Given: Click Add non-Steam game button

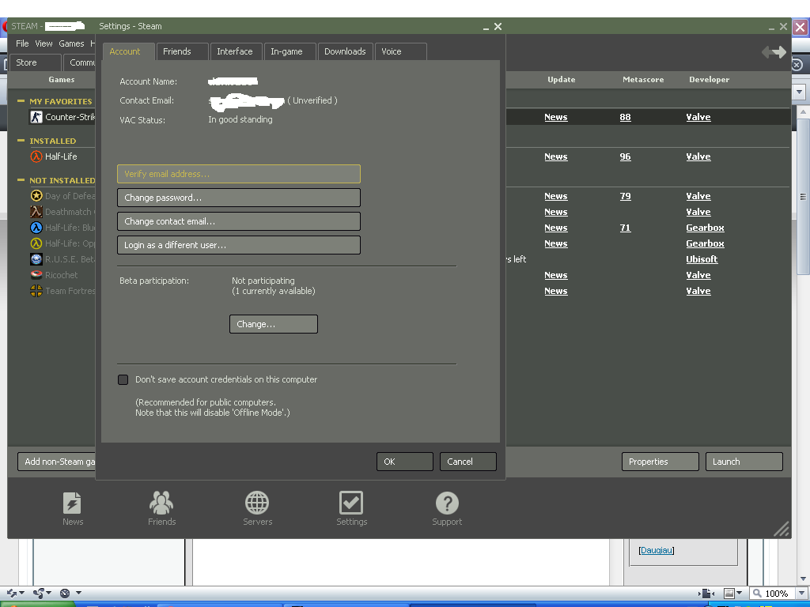Looking at the screenshot, I should [57, 462].
